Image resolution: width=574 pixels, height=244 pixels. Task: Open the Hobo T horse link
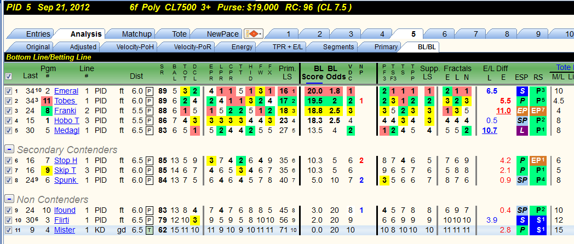click(67, 121)
